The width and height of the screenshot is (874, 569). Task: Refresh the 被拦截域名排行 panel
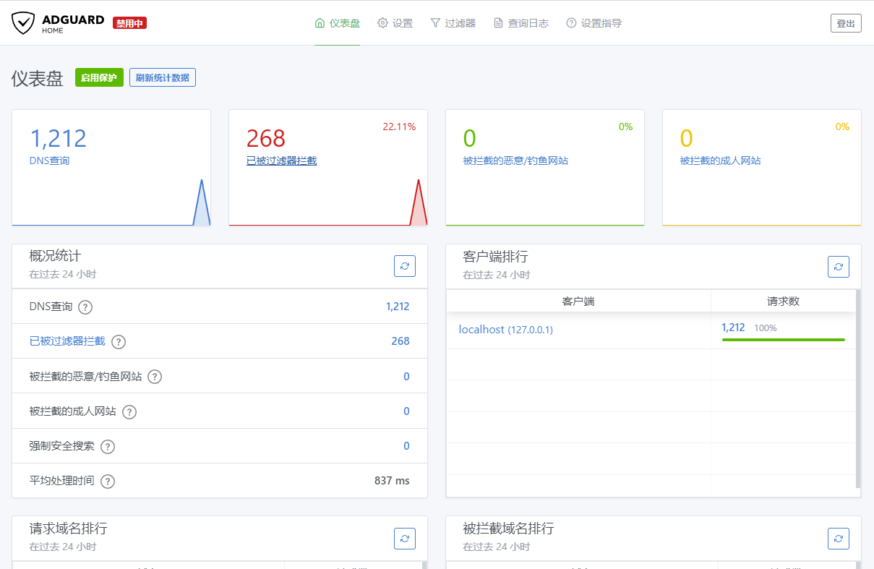(x=838, y=538)
